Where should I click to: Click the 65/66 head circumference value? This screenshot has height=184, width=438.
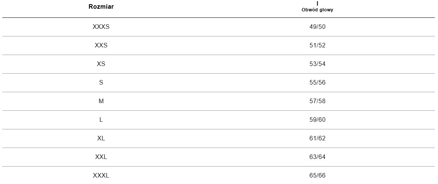point(317,176)
